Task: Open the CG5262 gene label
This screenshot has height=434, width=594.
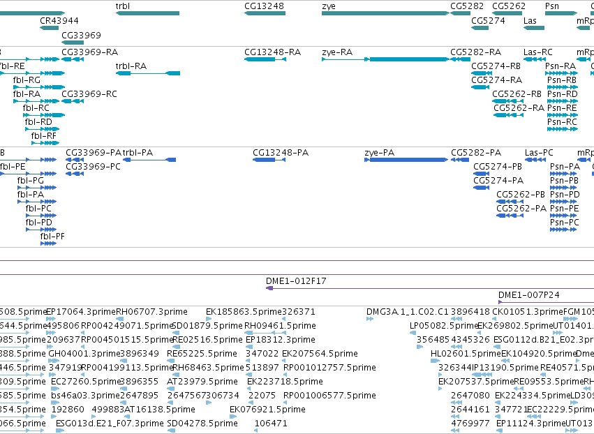Action: pos(509,6)
